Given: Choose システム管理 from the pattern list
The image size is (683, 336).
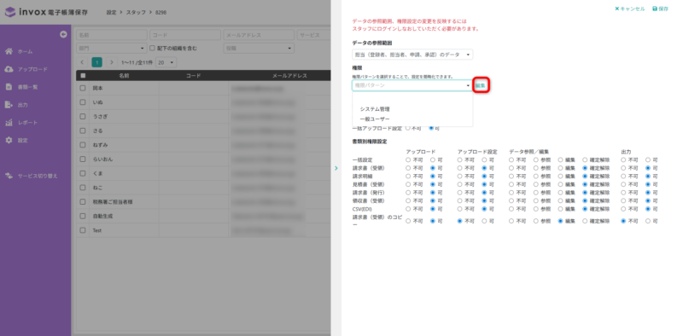Looking at the screenshot, I should coord(375,109).
